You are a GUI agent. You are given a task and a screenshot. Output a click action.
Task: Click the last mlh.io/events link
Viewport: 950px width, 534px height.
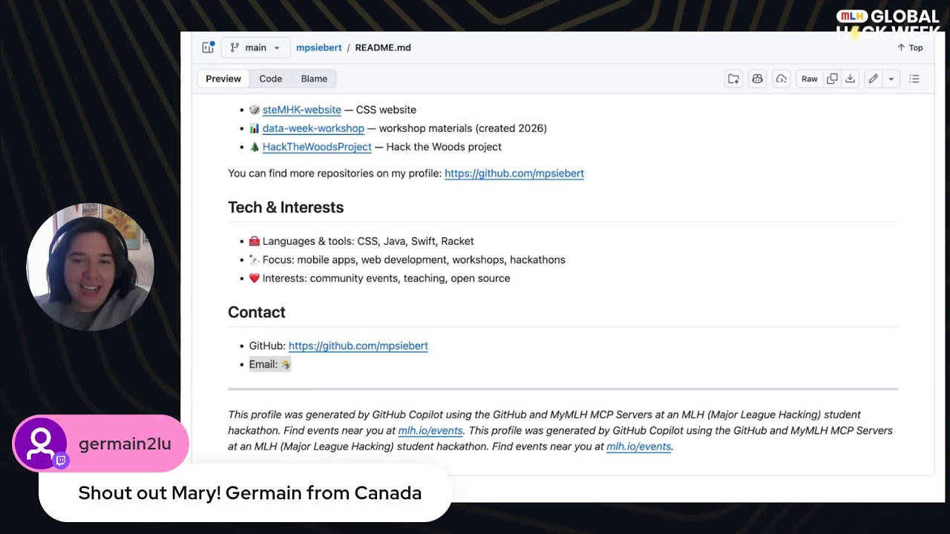point(639,446)
